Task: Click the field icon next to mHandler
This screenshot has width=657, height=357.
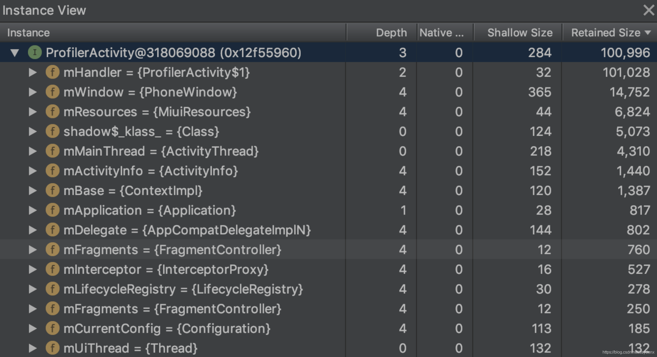Action: coord(52,72)
